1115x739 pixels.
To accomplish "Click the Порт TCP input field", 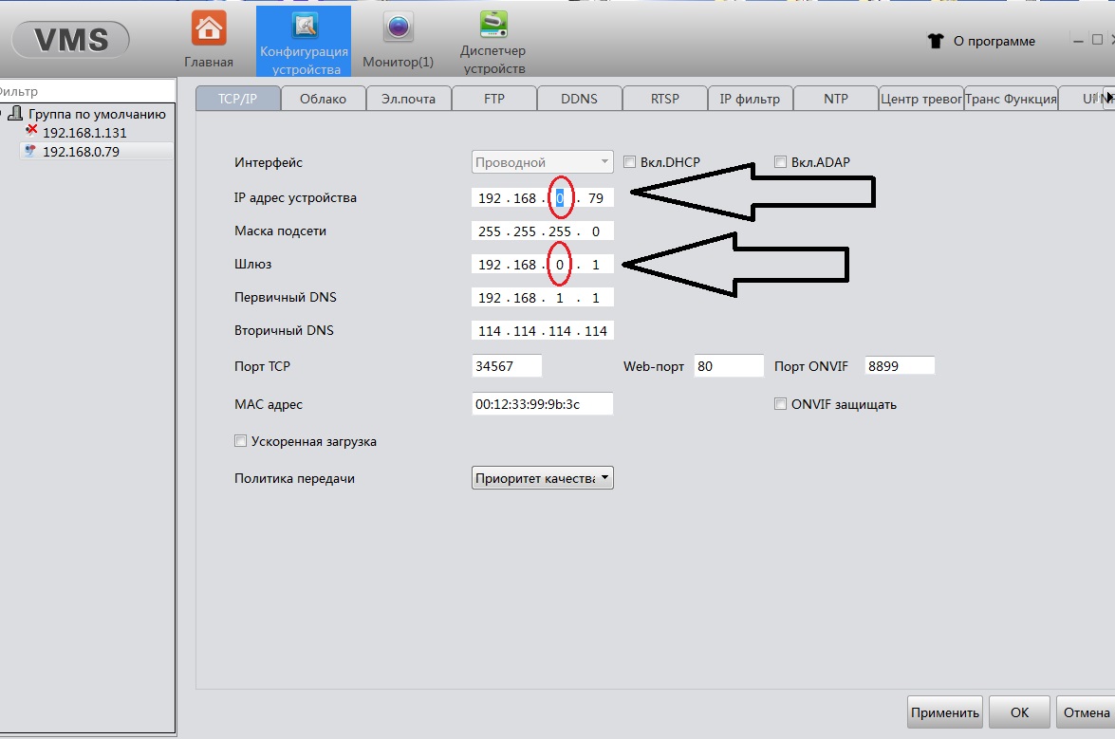I will pos(507,366).
